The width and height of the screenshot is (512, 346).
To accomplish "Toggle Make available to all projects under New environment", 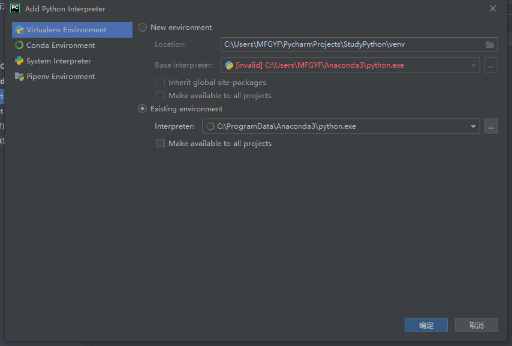I will pos(161,95).
